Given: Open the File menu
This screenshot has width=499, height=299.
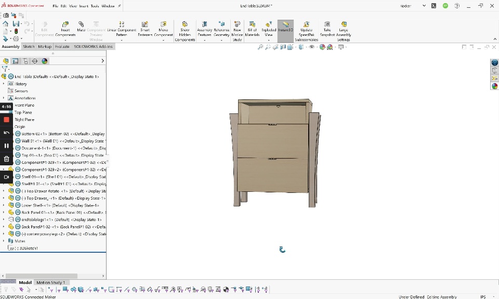Looking at the screenshot, I should click(56, 6).
